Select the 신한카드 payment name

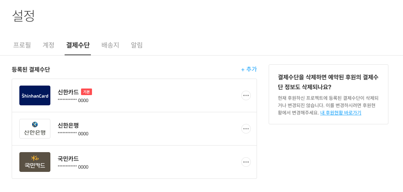[68, 92]
